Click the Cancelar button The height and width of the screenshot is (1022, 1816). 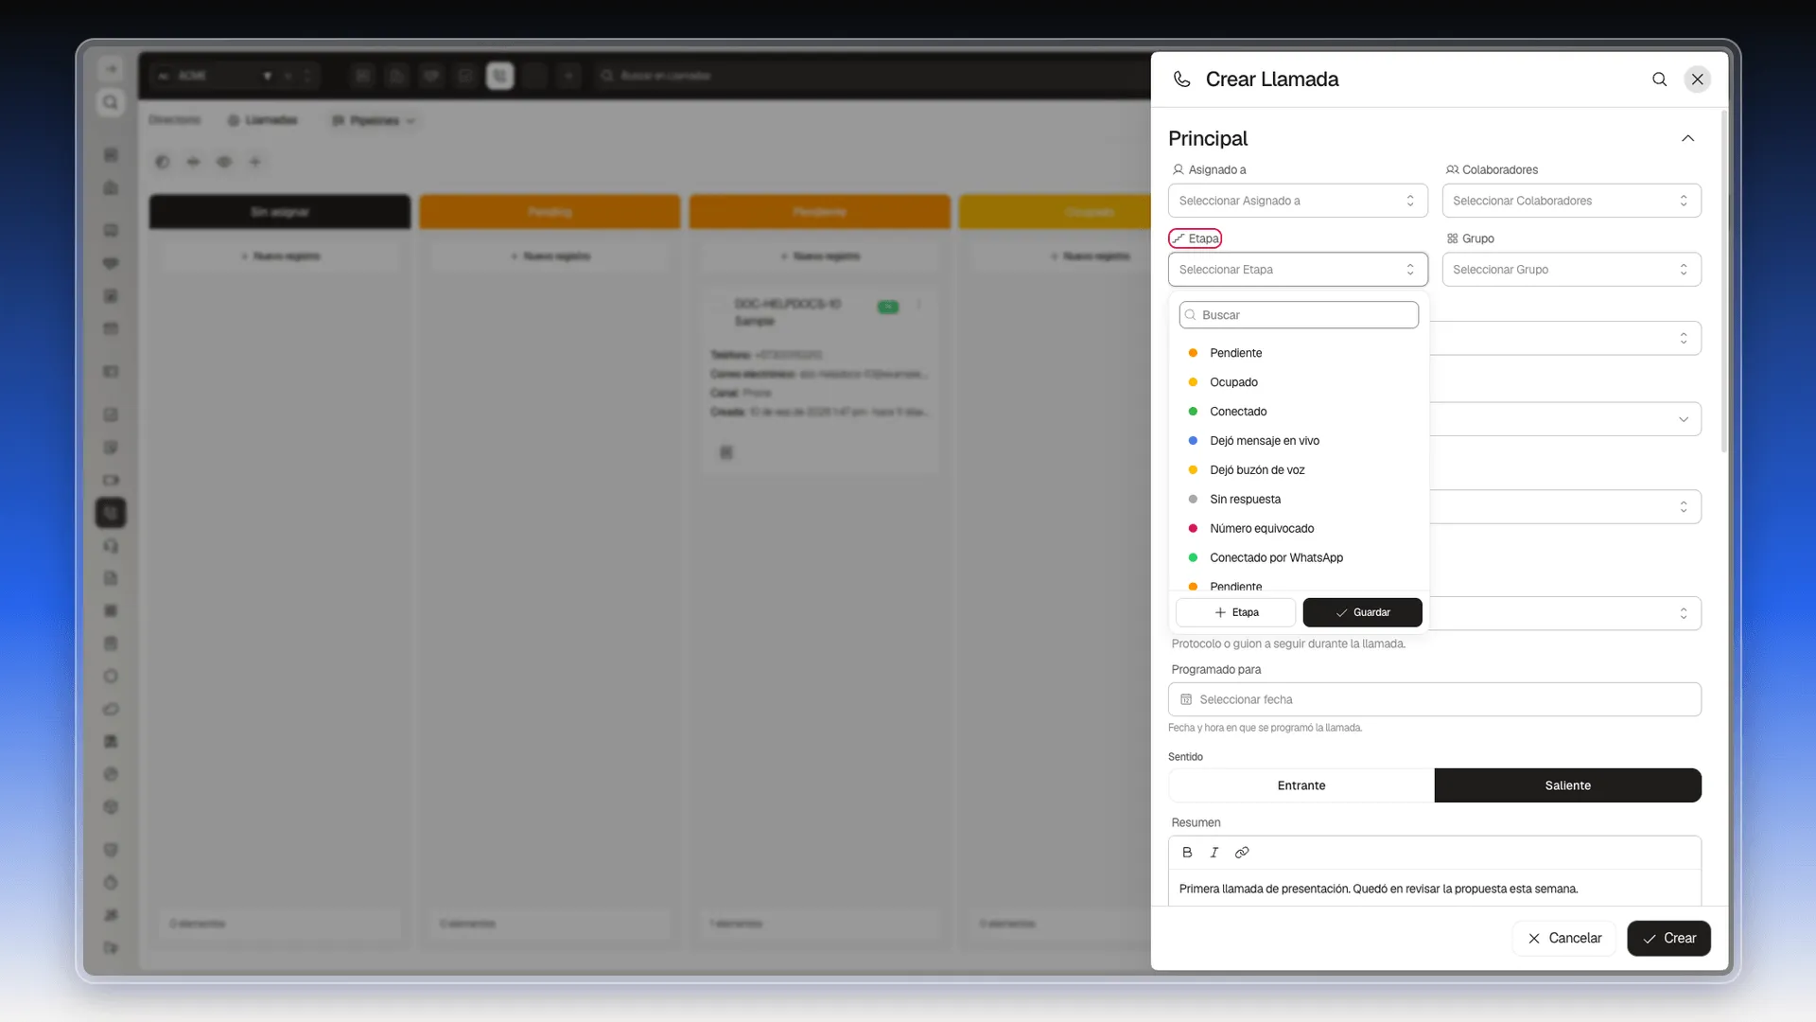pyautogui.click(x=1563, y=938)
